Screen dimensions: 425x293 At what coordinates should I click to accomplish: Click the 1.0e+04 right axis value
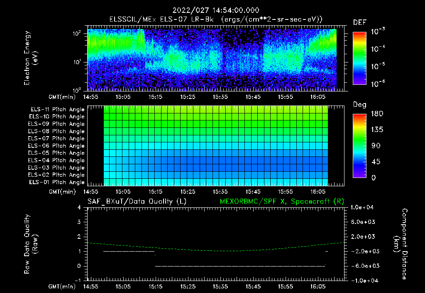(362, 208)
